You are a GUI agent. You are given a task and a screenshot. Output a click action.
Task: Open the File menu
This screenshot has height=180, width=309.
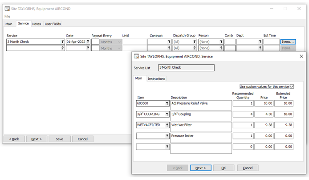coord(7,16)
